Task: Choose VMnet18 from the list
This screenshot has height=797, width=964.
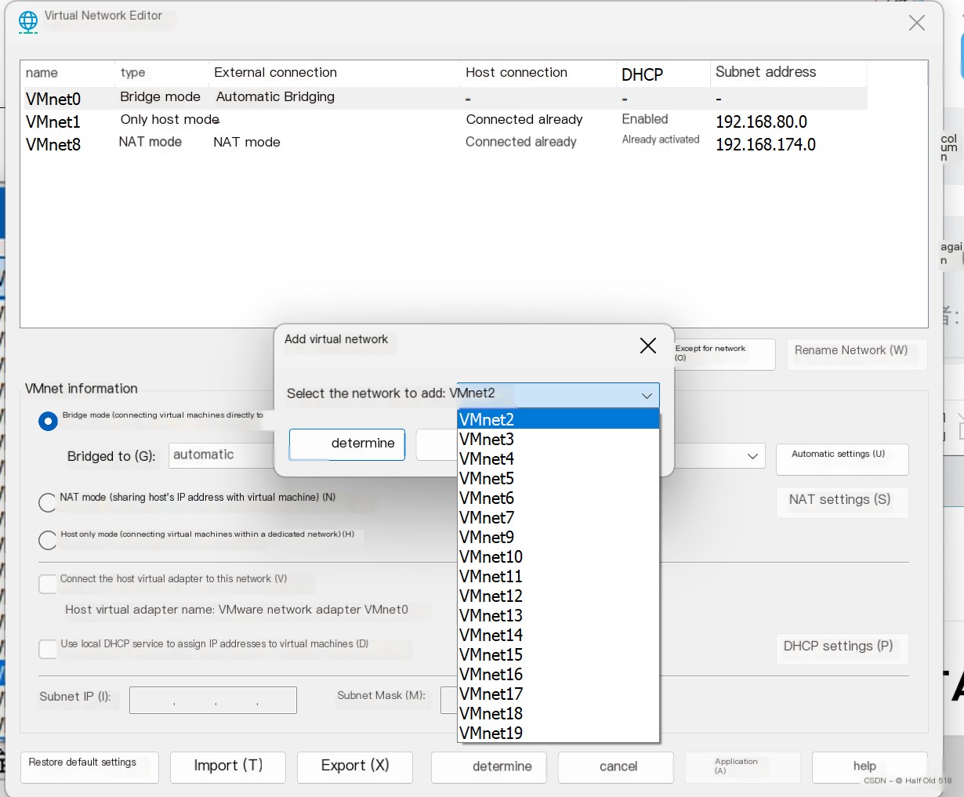Action: [558, 713]
